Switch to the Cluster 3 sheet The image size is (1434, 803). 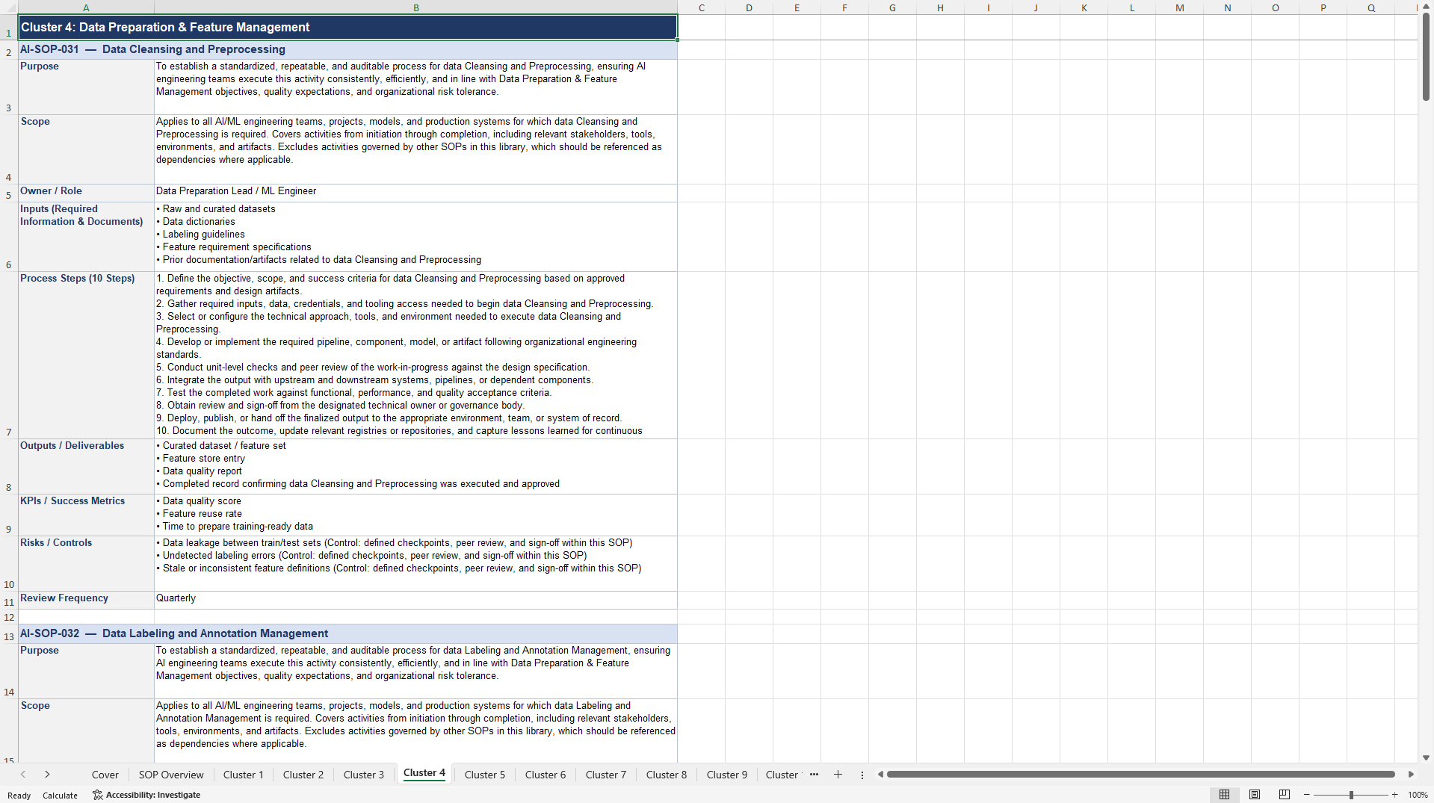(x=364, y=775)
